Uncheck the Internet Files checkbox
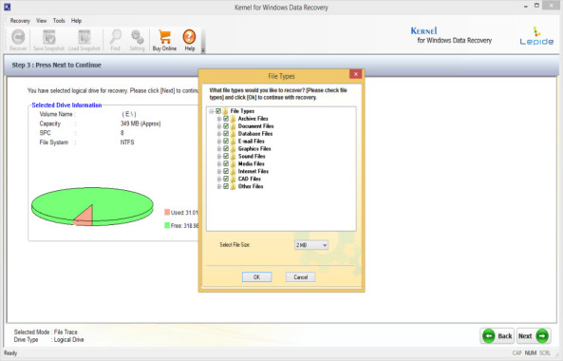 (226, 171)
